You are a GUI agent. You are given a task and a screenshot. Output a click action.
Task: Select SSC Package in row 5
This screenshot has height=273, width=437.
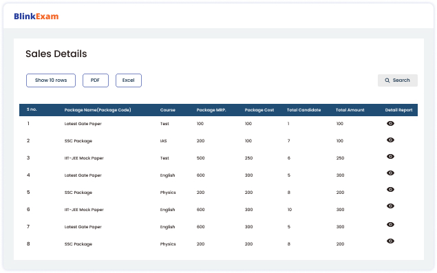(78, 193)
